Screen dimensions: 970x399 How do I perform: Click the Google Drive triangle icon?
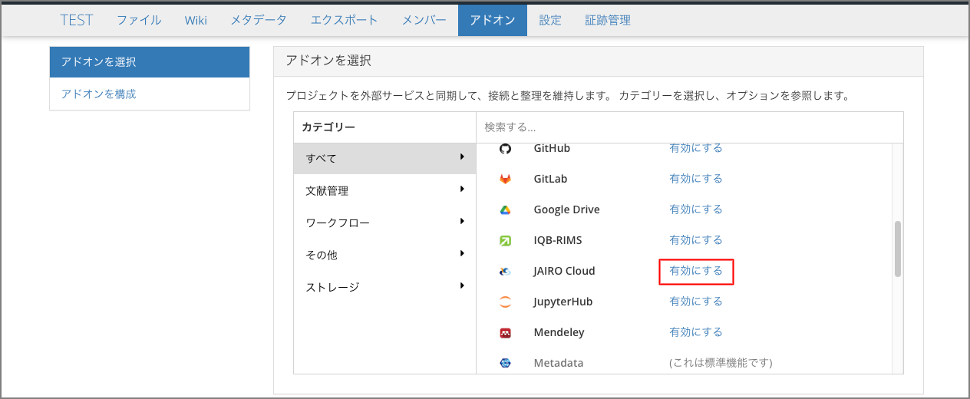click(505, 209)
